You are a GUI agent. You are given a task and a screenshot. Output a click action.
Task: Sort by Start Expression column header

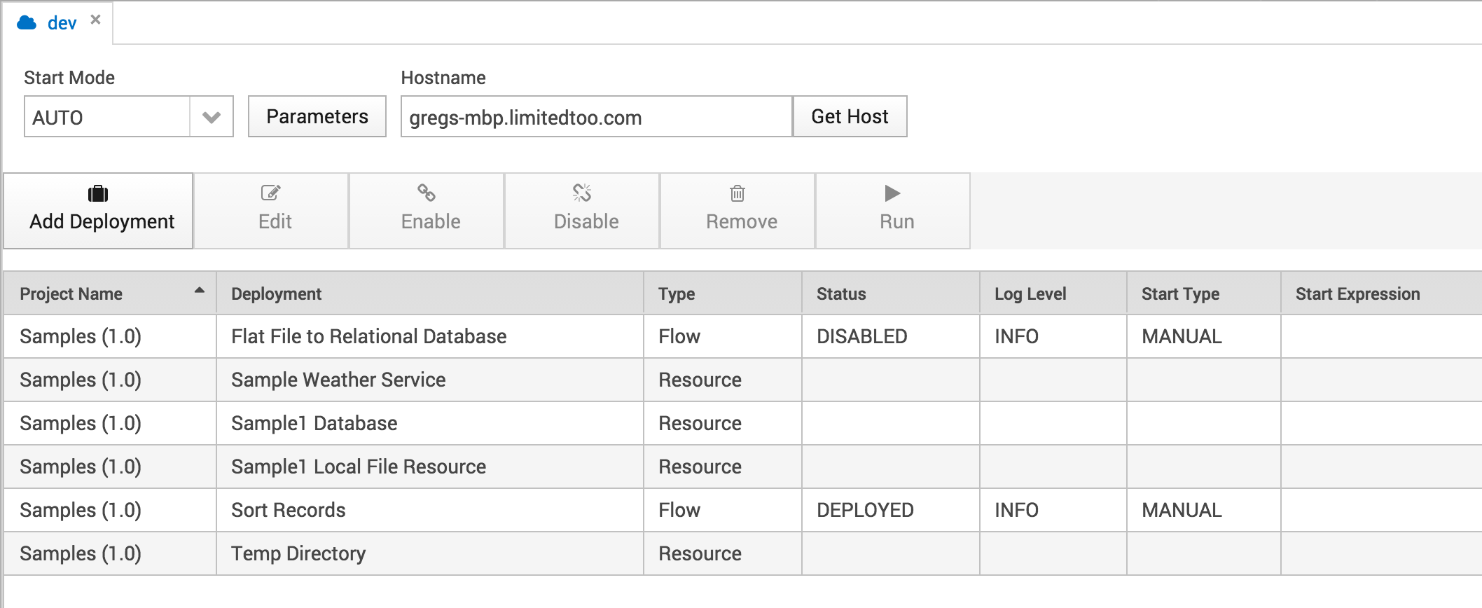tap(1381, 293)
